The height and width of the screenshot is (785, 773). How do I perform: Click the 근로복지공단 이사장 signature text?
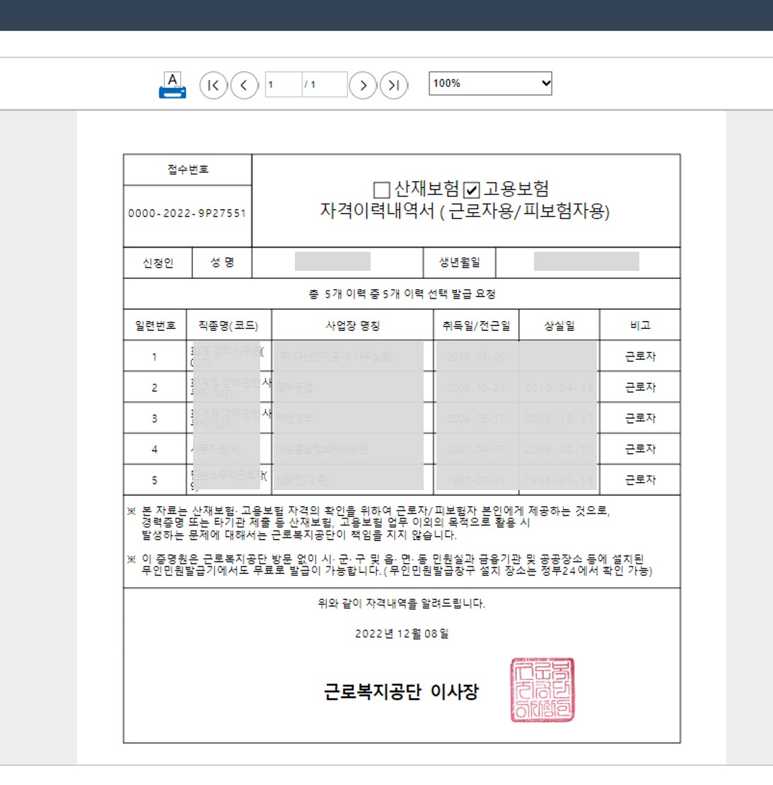(402, 692)
